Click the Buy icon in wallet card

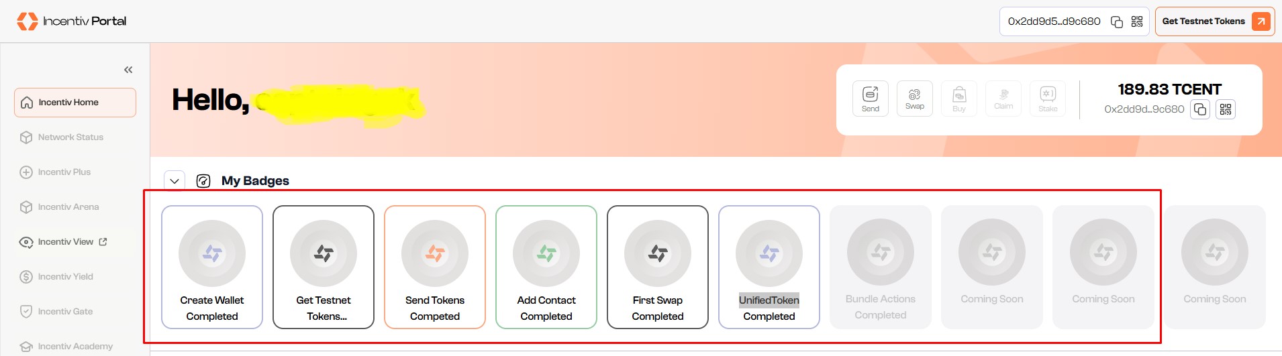[958, 99]
